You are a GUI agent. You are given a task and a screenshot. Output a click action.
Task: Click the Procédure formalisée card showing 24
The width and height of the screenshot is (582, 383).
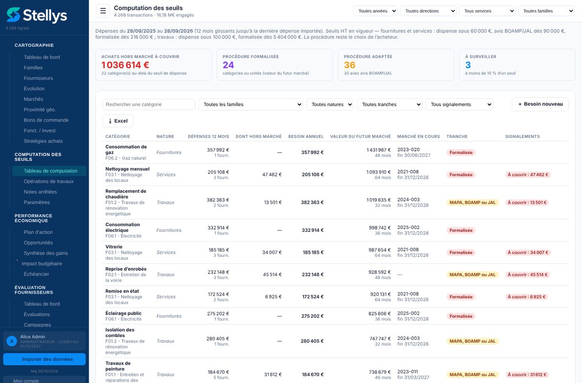(x=275, y=64)
